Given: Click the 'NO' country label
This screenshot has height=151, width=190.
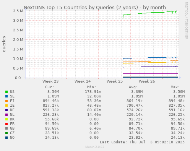Looking at the screenshot, I should (x=12, y=138).
